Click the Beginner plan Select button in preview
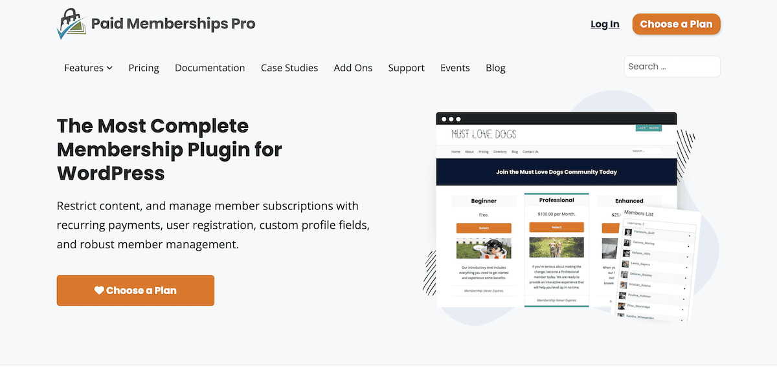 tap(484, 228)
